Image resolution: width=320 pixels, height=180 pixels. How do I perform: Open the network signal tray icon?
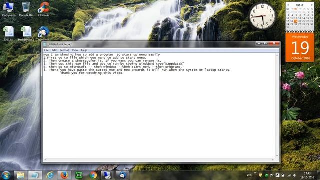point(289,175)
